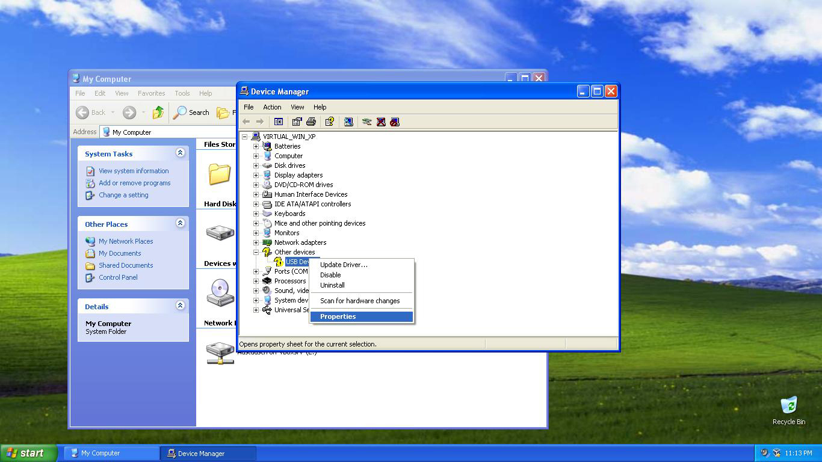Viewport: 822px width, 462px height.
Task: Click the taskbar clock showing 11:13 PM
Action: pos(798,453)
